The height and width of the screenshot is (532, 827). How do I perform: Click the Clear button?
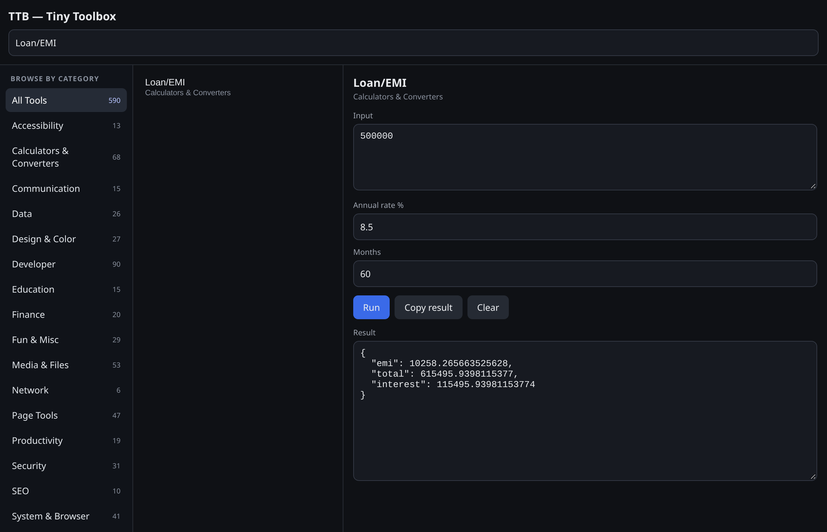click(488, 307)
